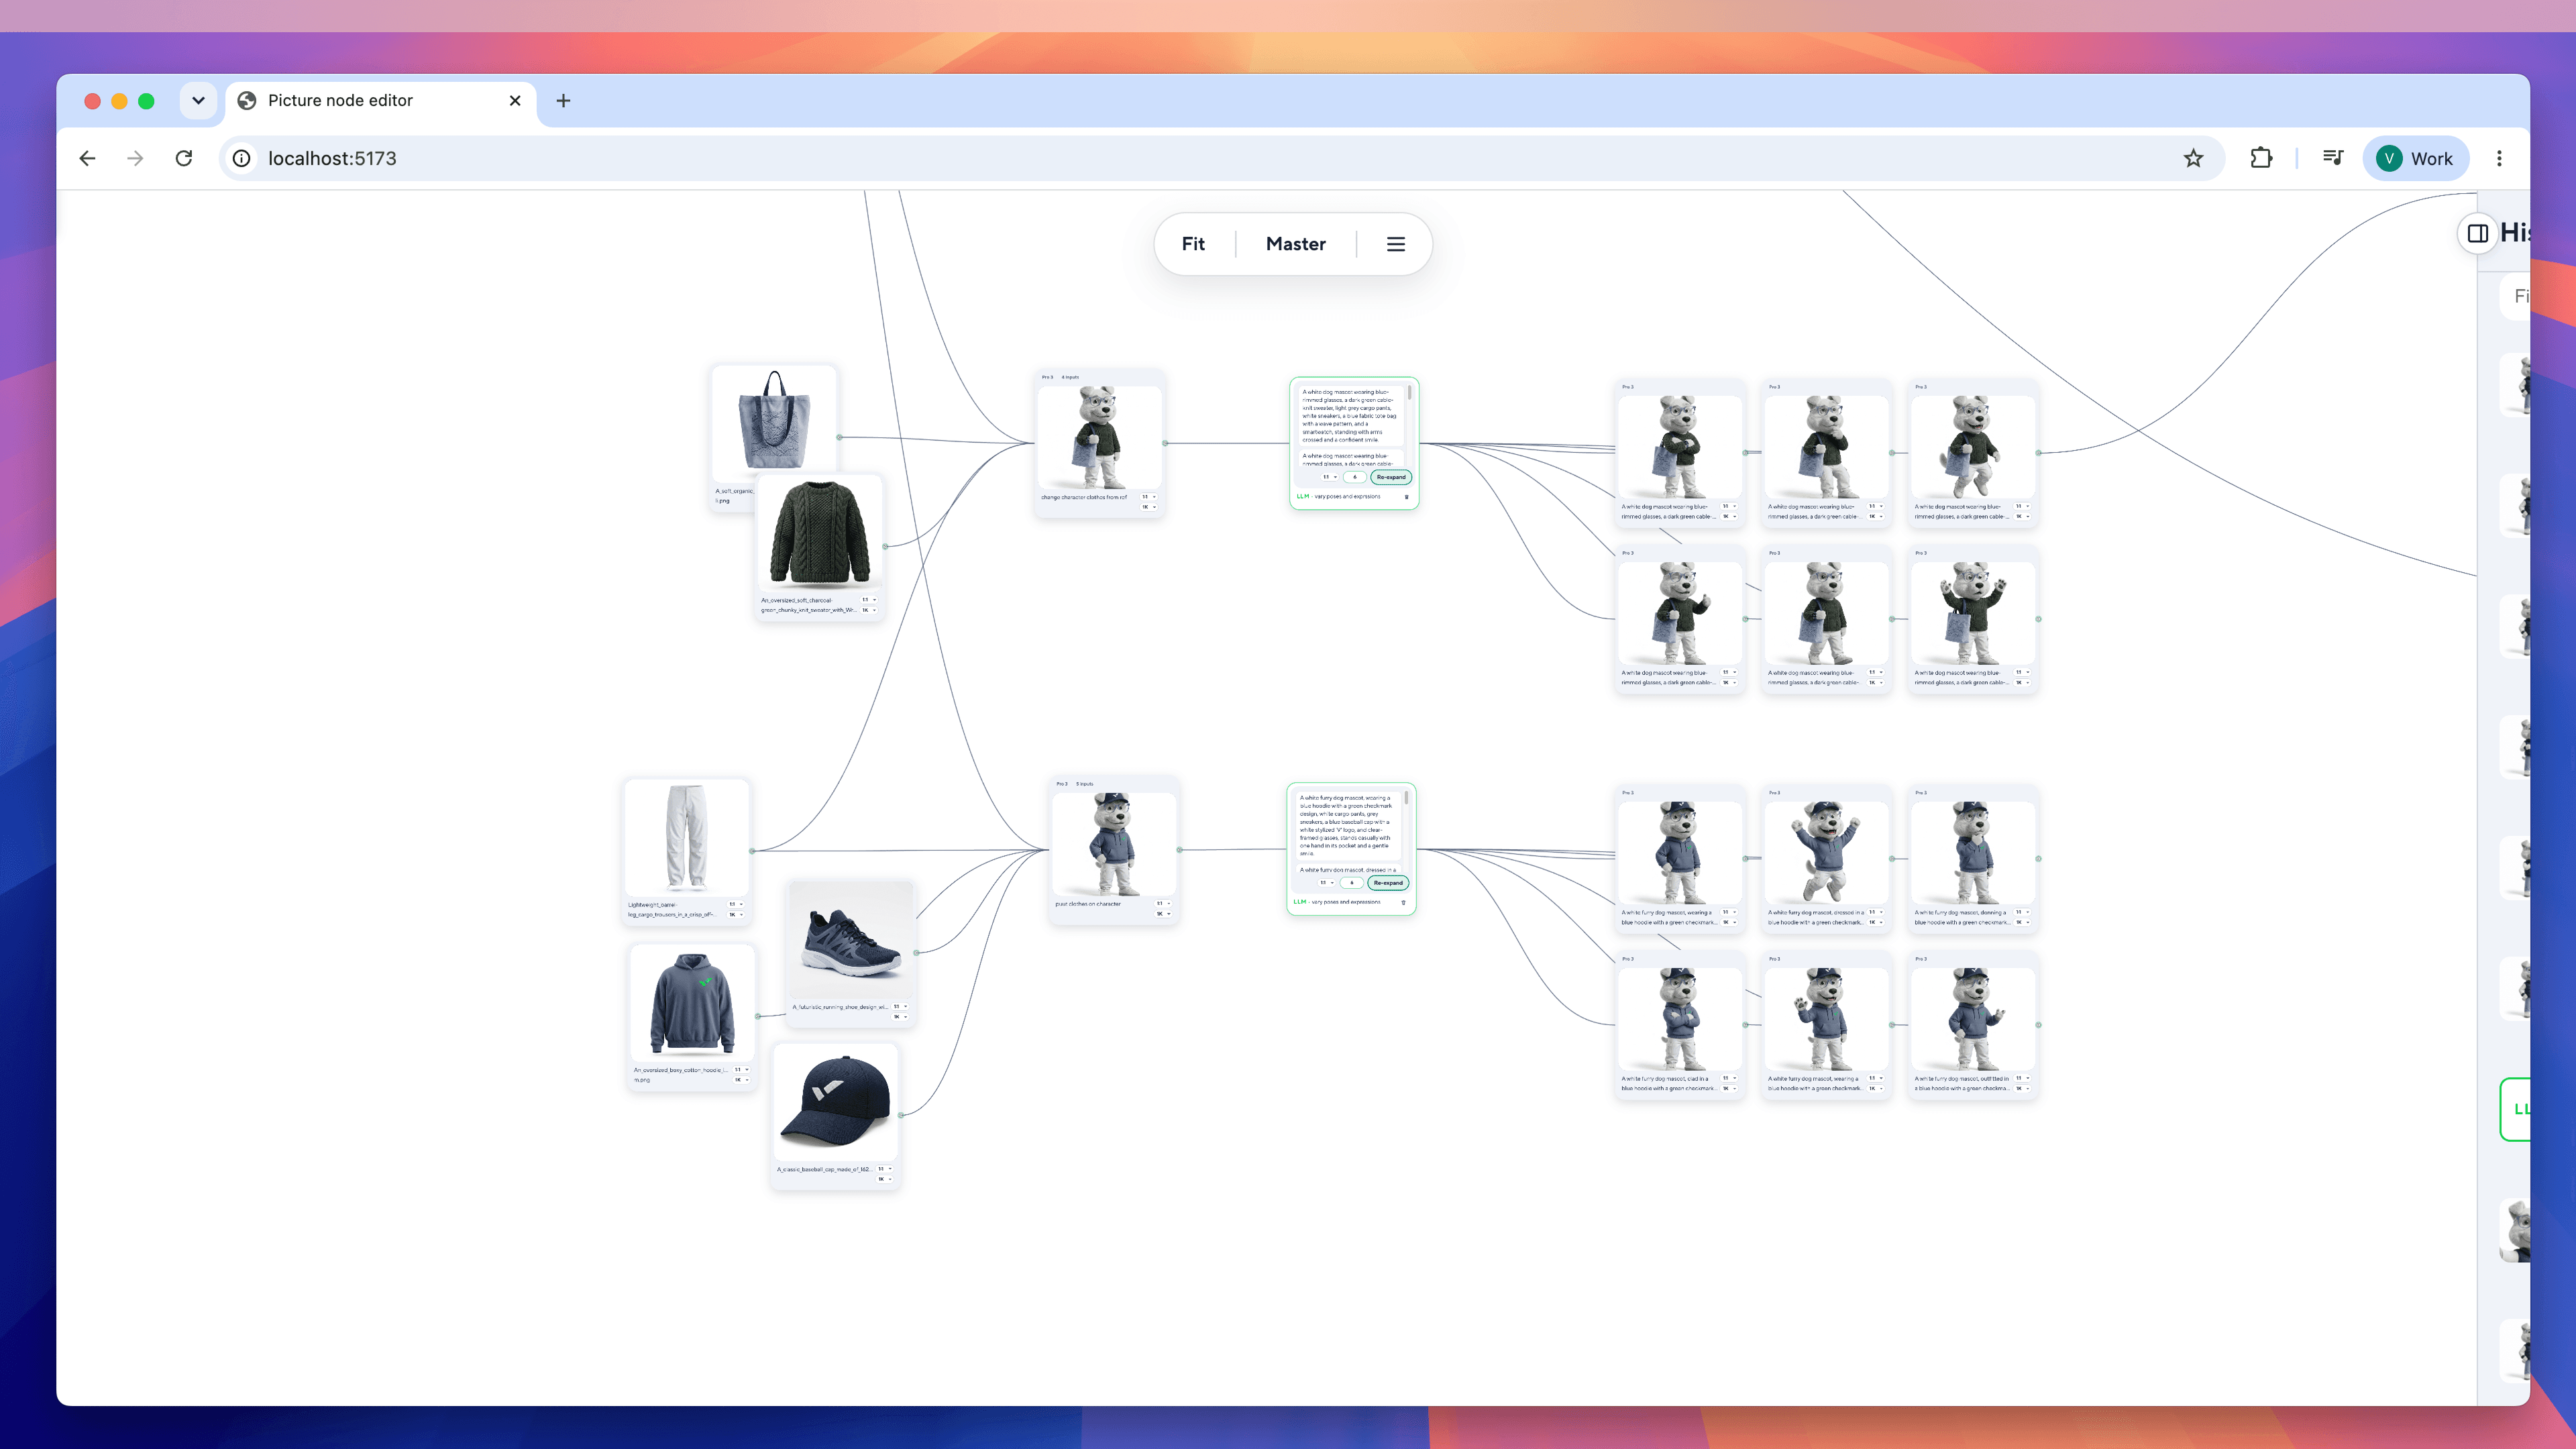2576x1449 pixels.
Task: Open the tab search chevron
Action: [198, 101]
